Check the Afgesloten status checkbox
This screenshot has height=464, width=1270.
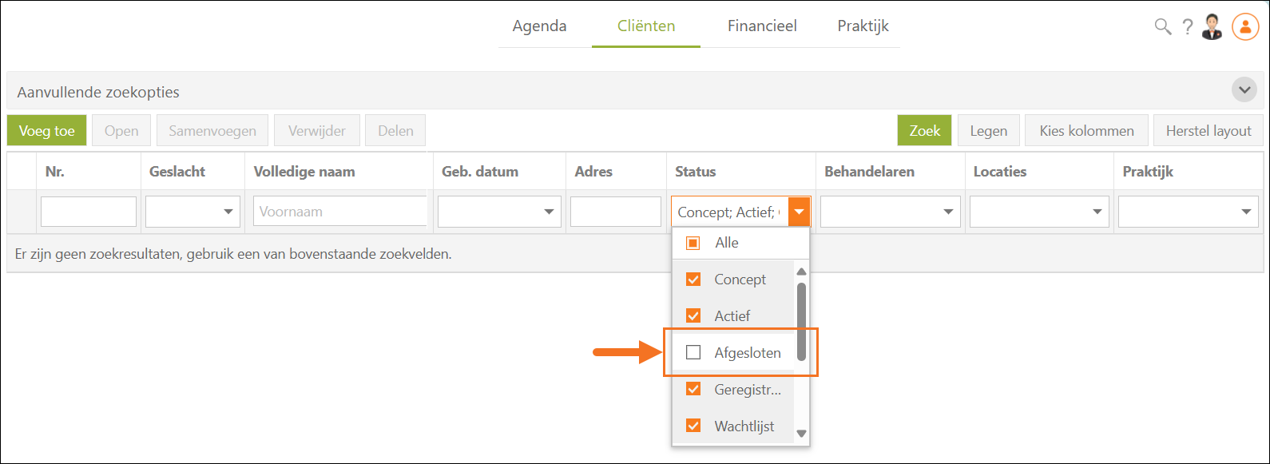coord(693,352)
